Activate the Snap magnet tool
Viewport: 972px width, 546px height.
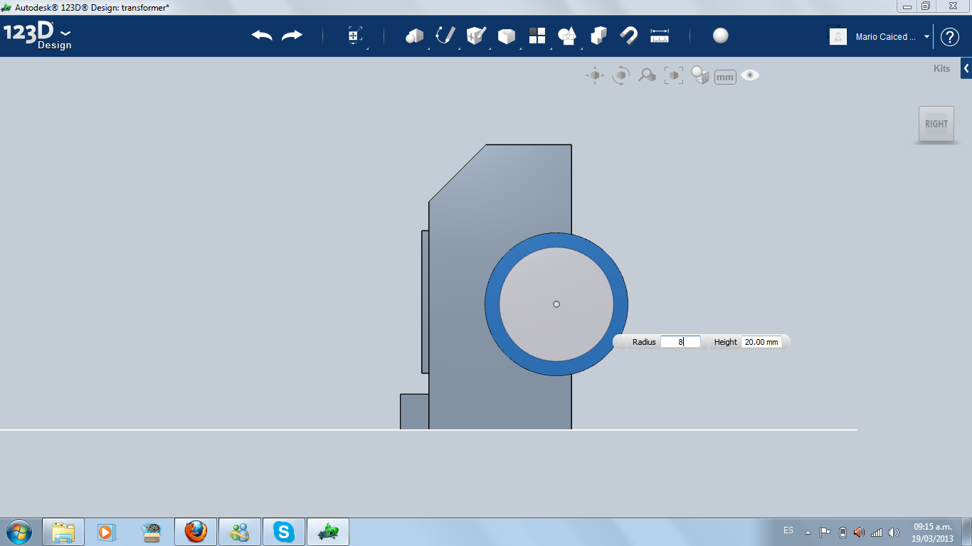tap(629, 36)
